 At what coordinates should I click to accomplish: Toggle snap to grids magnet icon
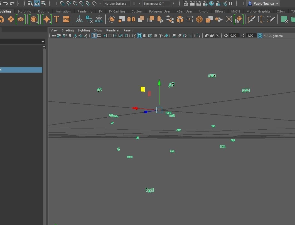62,3
